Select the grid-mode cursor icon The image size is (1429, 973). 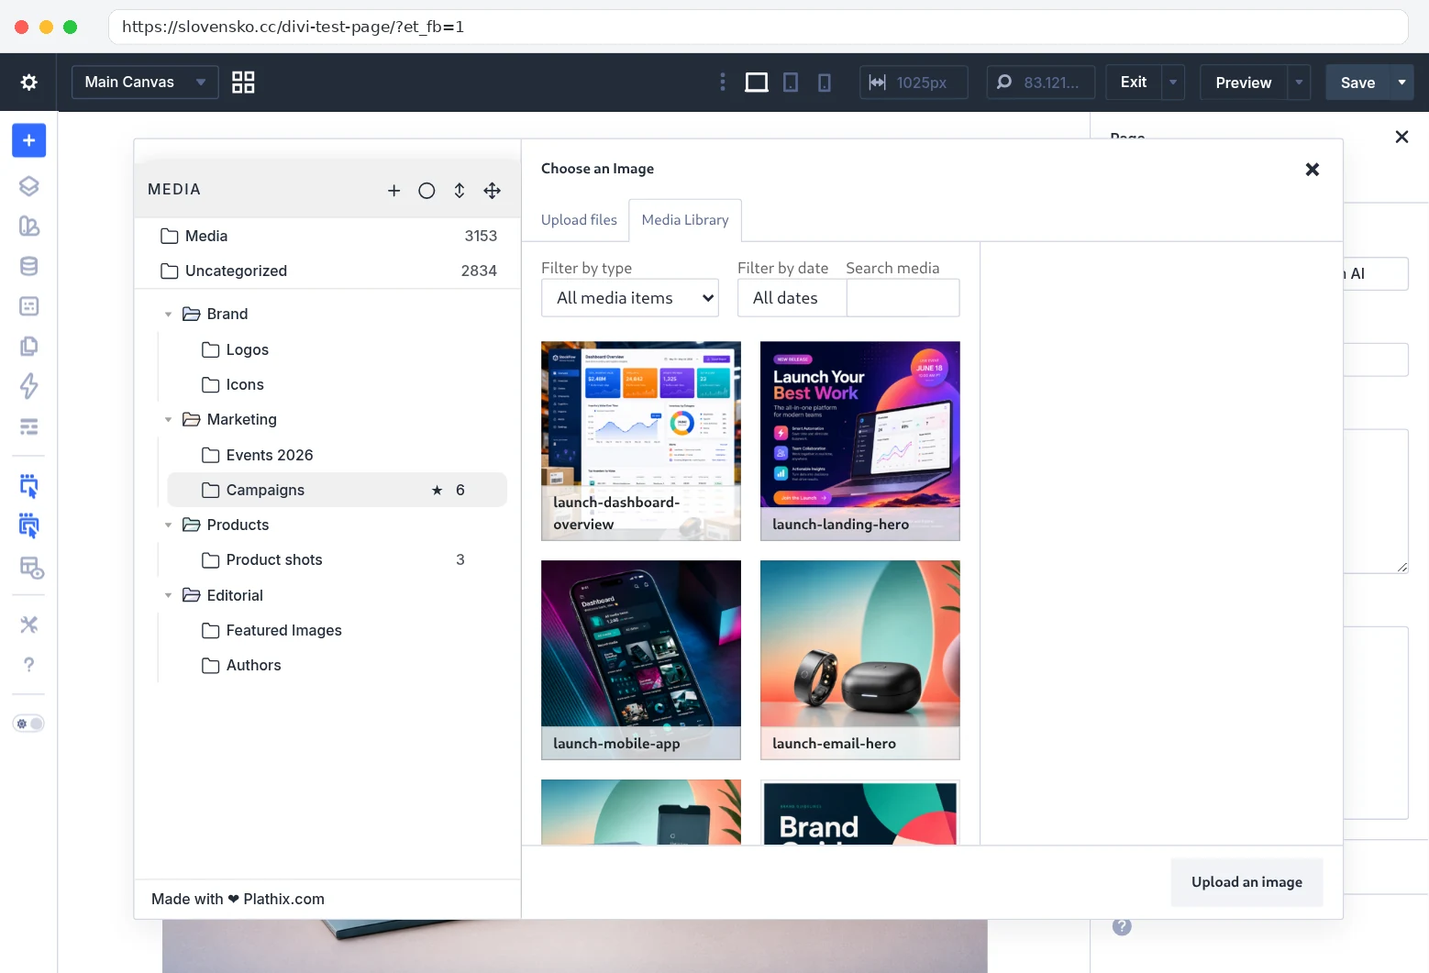coord(29,526)
